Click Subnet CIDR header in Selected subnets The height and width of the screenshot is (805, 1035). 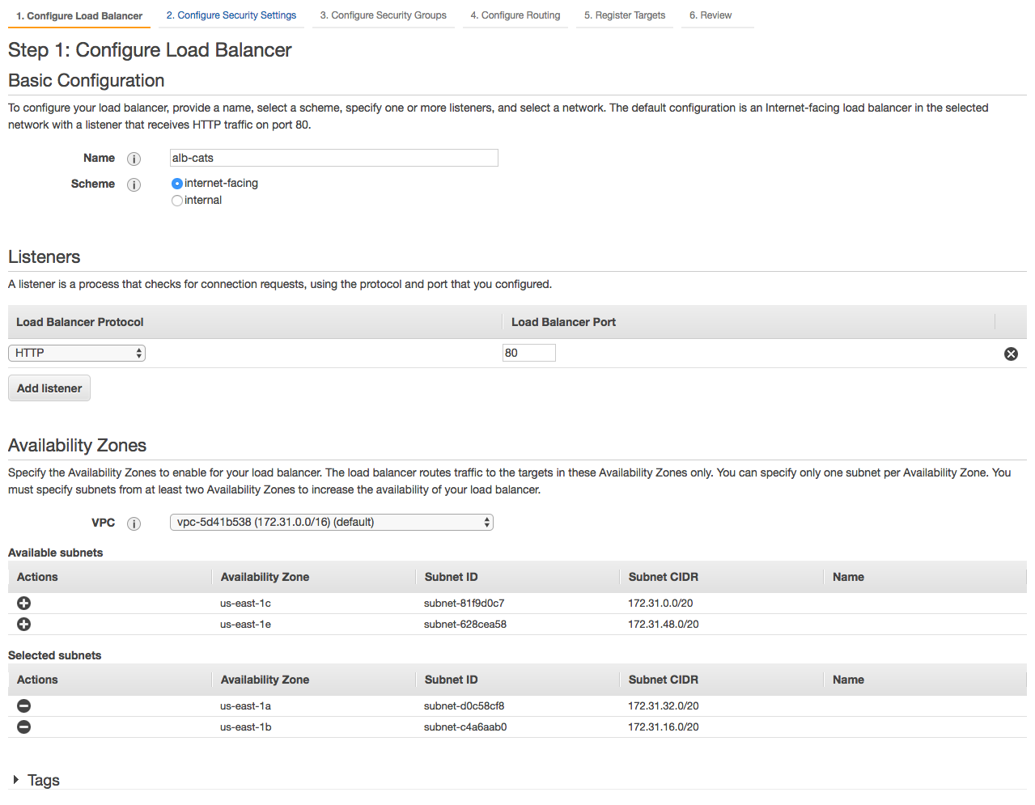tap(664, 680)
